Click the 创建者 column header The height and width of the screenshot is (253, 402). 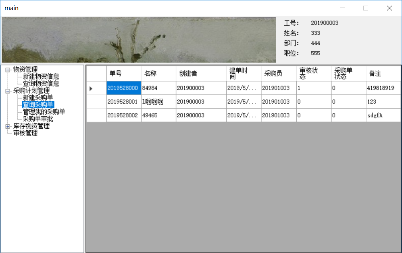tap(200, 73)
